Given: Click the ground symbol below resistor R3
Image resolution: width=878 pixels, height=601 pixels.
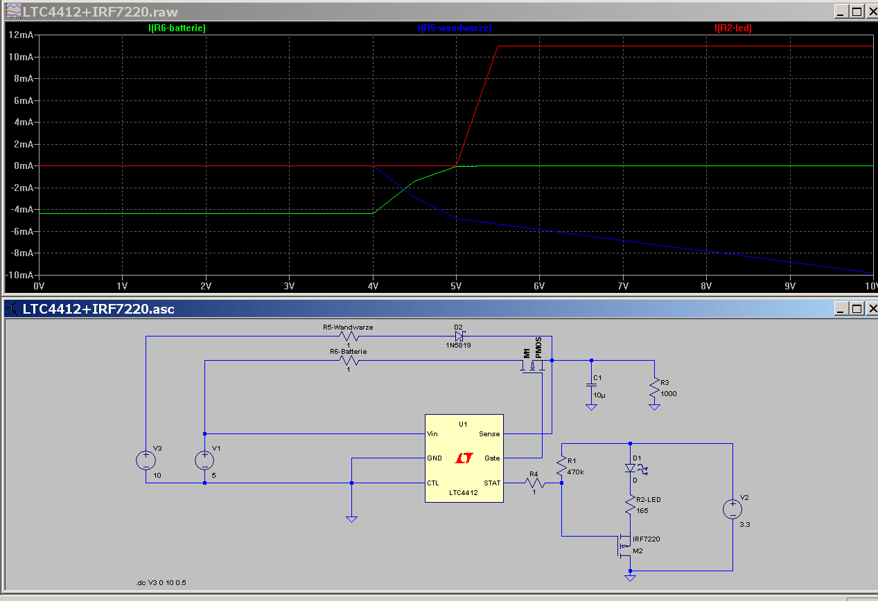Looking at the screenshot, I should click(653, 406).
